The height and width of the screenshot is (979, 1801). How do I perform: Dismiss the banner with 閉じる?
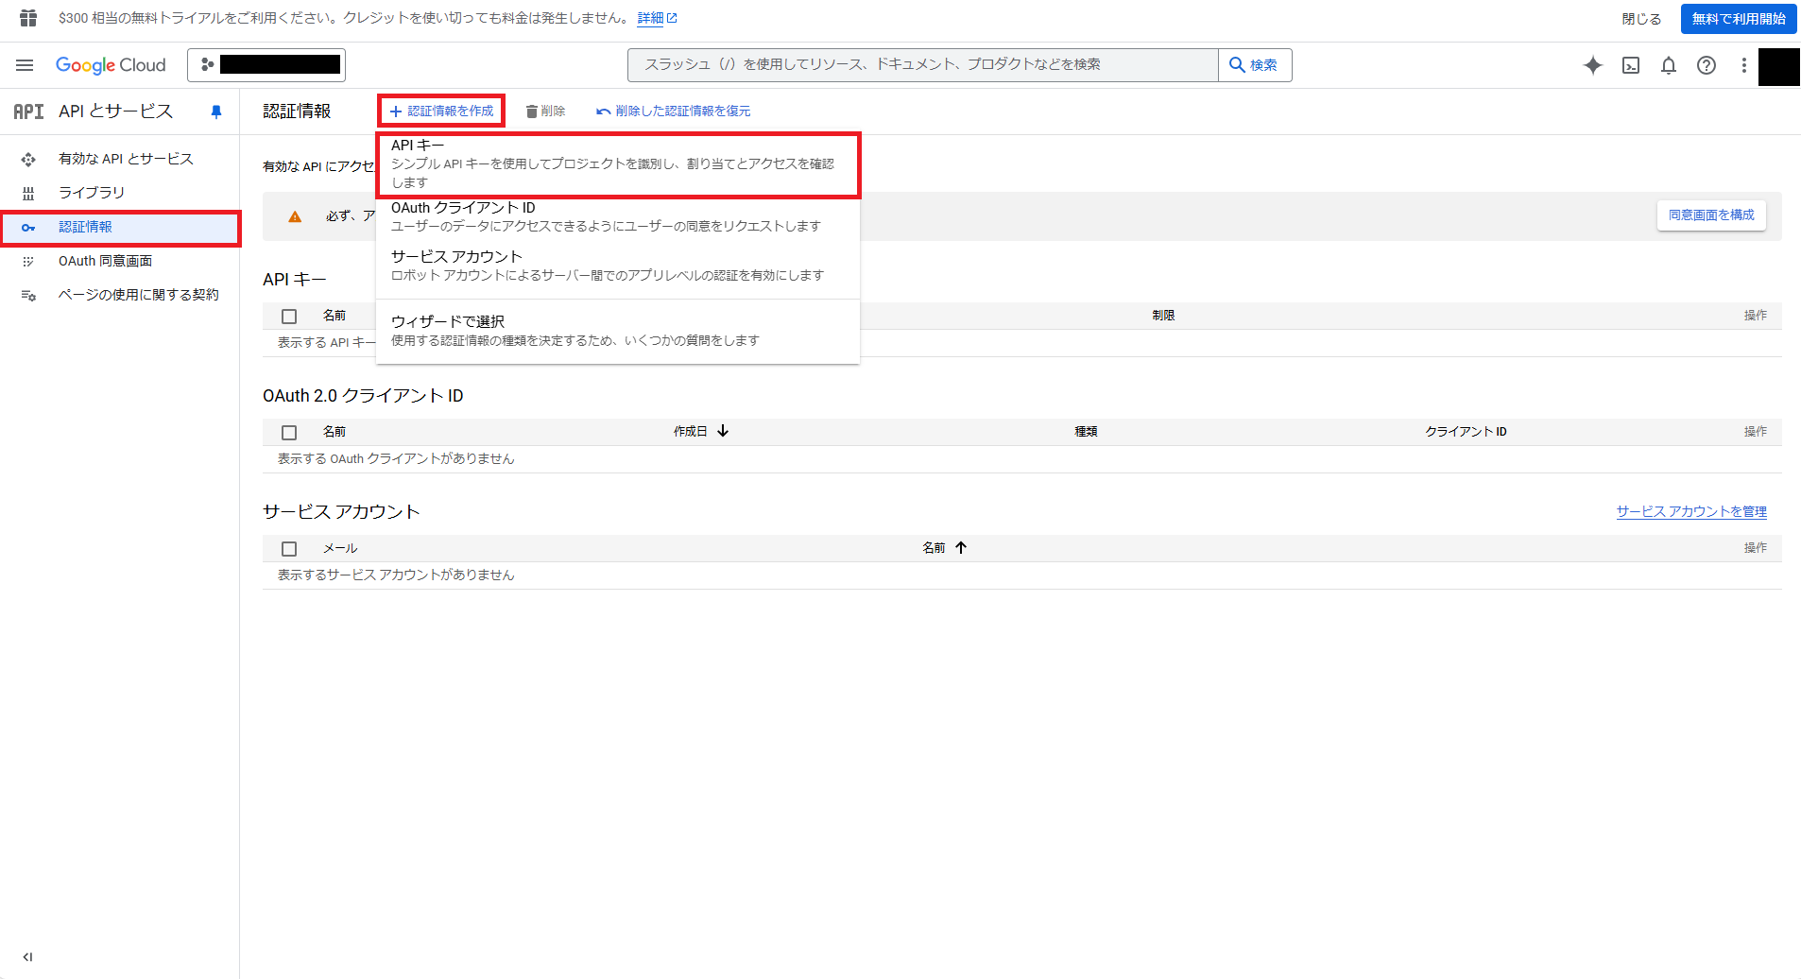(1641, 19)
